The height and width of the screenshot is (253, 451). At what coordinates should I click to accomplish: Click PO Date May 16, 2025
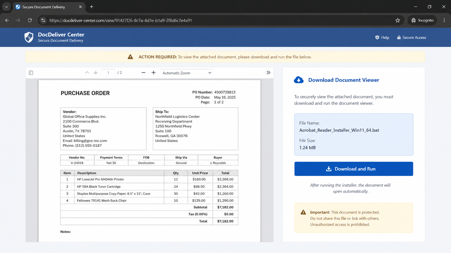coord(225,97)
